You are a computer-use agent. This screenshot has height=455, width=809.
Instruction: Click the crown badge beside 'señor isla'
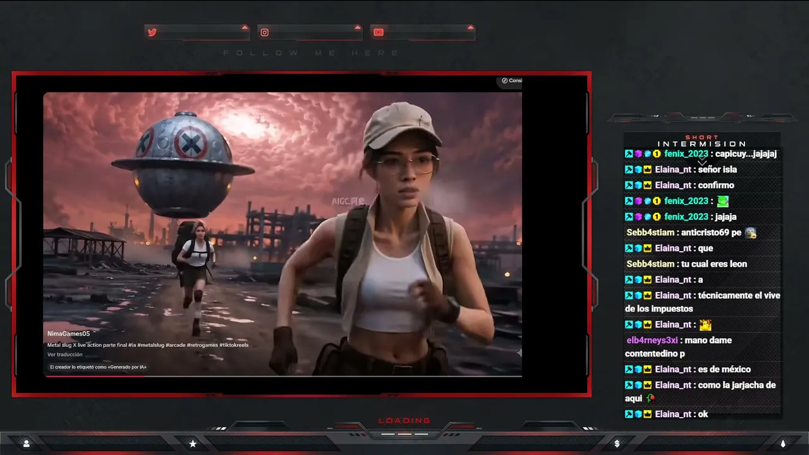(647, 169)
